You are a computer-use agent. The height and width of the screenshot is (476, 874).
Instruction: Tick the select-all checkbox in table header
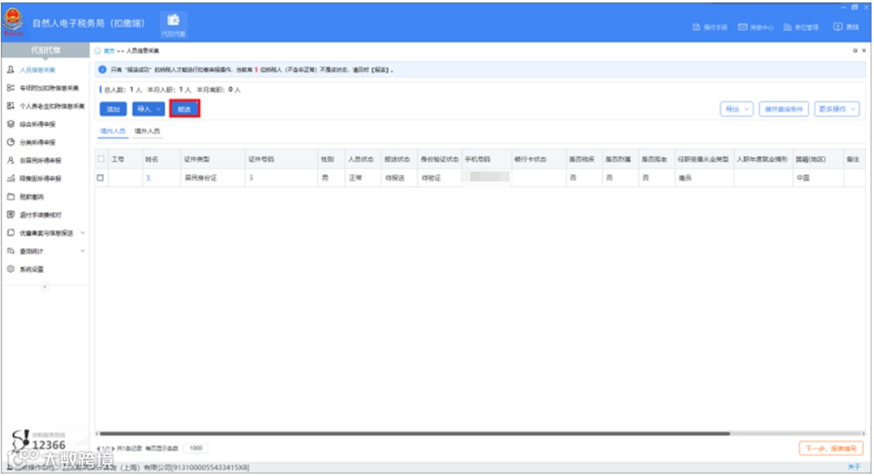click(x=101, y=159)
